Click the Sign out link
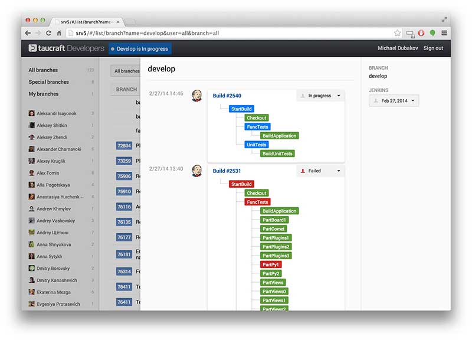Viewport: 472px width, 340px height. tap(433, 48)
